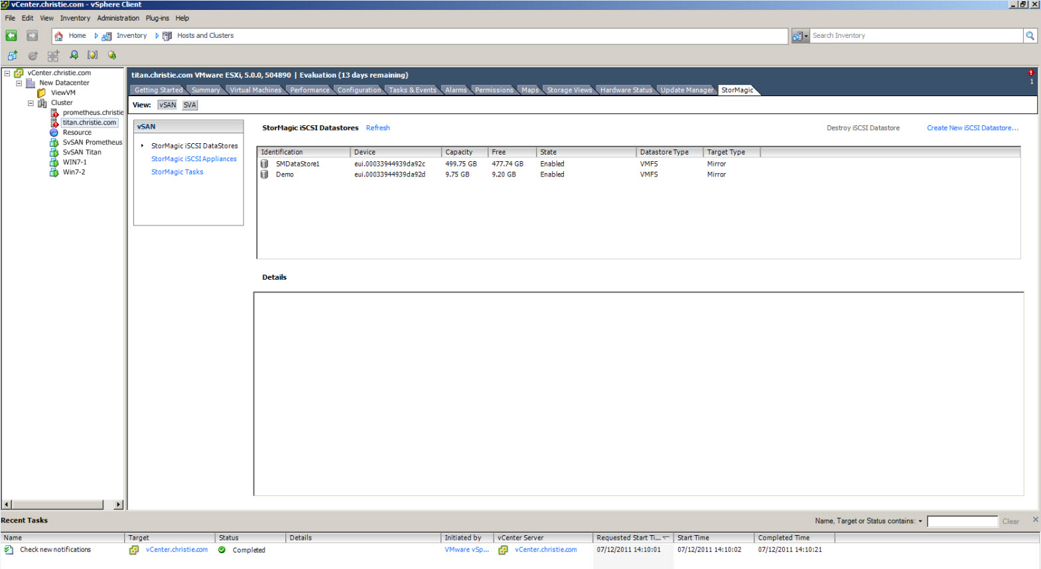Click the arrow after Inventory in breadcrumb
The width and height of the screenshot is (1041, 569).
[x=157, y=36]
